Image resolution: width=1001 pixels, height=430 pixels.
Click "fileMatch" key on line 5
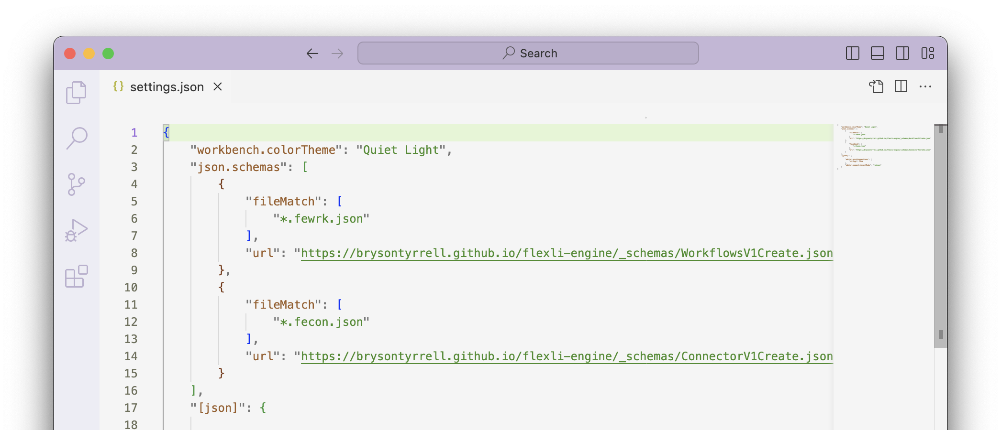(x=283, y=202)
